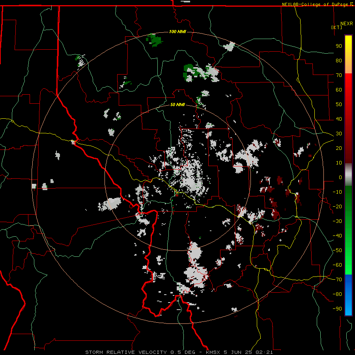Click the NEXR label above the color scale

click(x=347, y=24)
